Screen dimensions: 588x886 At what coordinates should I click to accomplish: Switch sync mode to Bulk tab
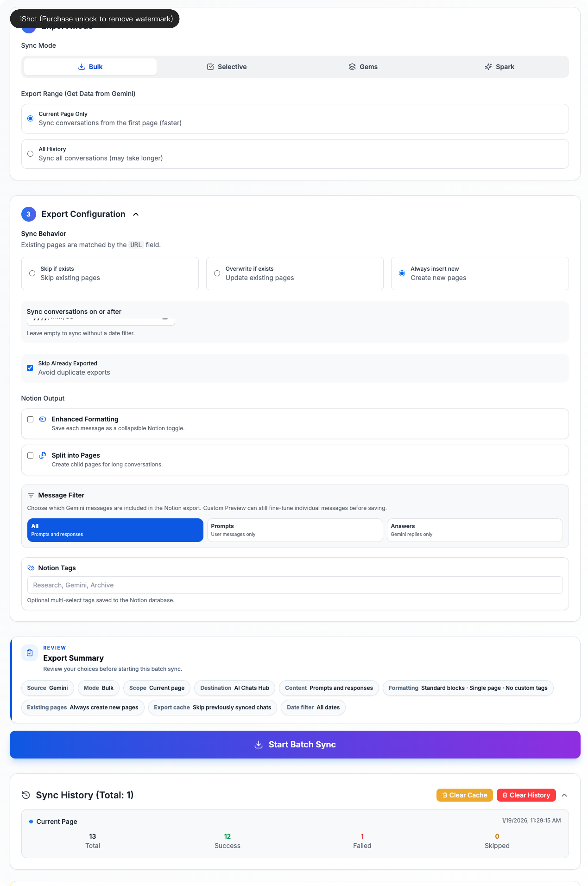[x=90, y=67]
